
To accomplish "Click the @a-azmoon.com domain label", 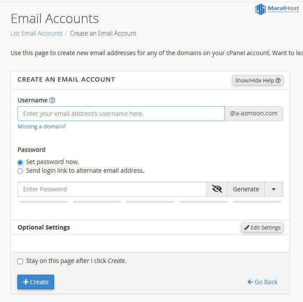I will point(254,114).
